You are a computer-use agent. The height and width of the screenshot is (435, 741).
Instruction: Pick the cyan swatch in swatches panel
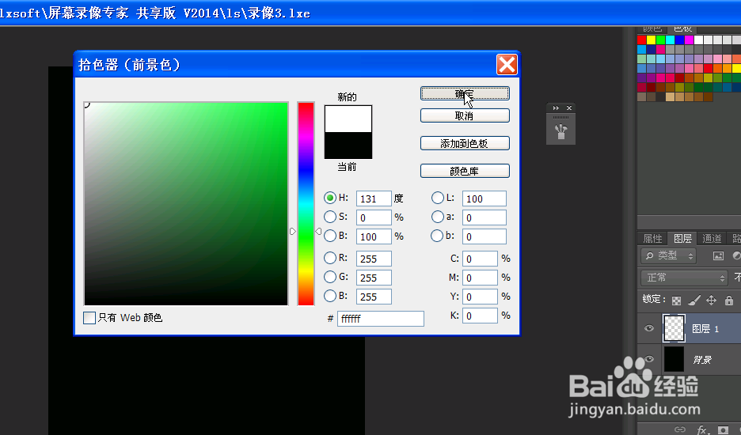click(670, 40)
